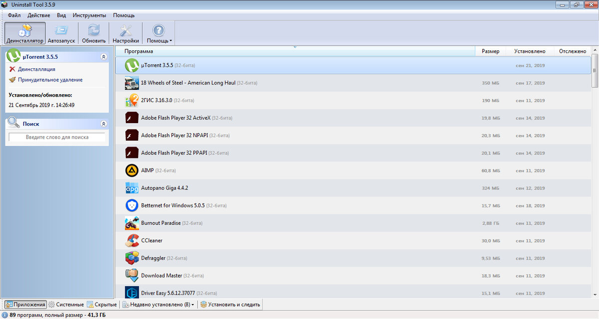Click the info icon in status bar

[x=4, y=315]
